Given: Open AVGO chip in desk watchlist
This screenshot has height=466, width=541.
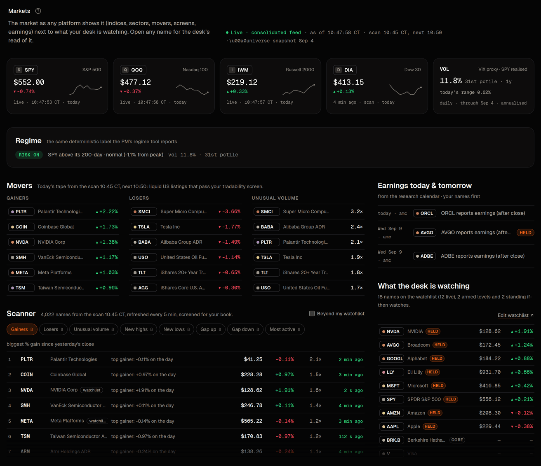Looking at the screenshot, I should tap(391, 345).
